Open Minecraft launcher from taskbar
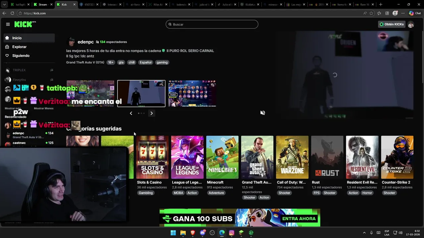The height and width of the screenshot is (238, 424). point(241,233)
